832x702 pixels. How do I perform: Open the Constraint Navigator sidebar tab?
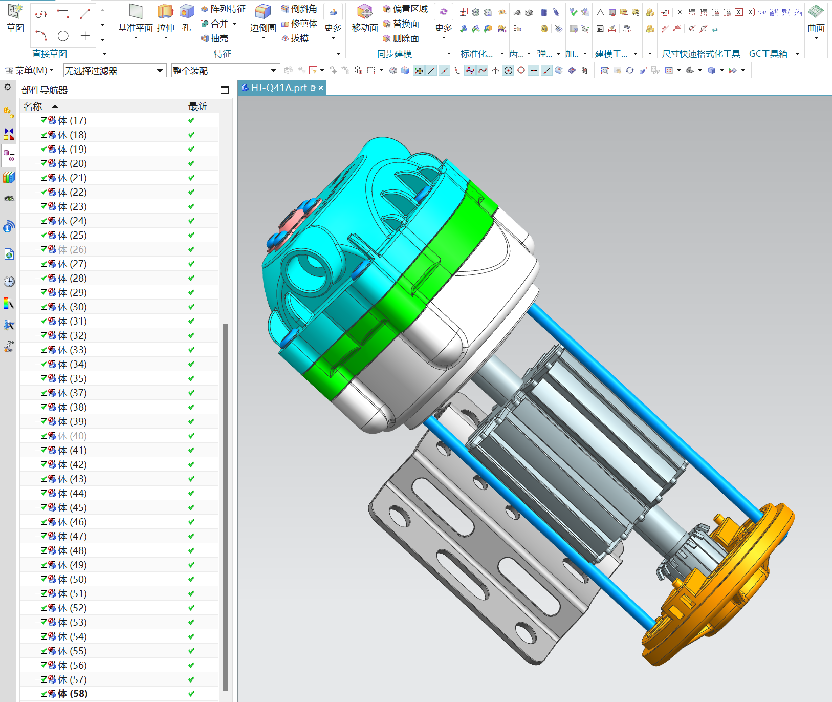pyautogui.click(x=9, y=134)
